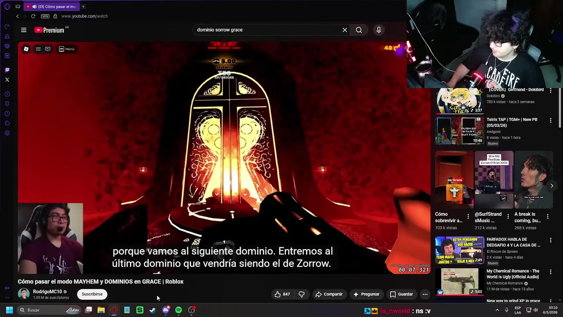Select the YouTube video tab
Image resolution: width=563 pixels, height=317 pixels.
click(x=51, y=7)
